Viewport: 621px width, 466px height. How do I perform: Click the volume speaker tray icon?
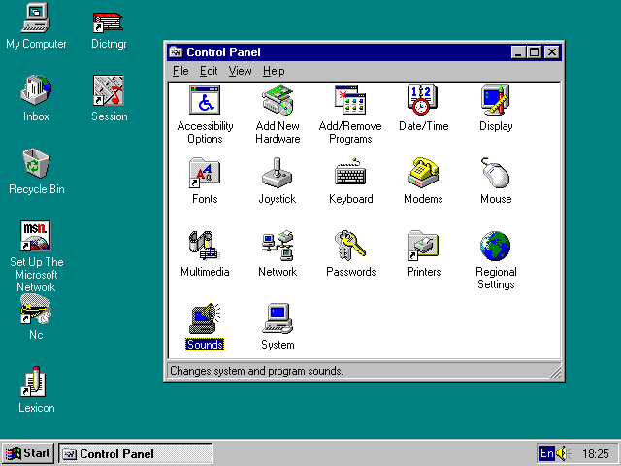(566, 453)
